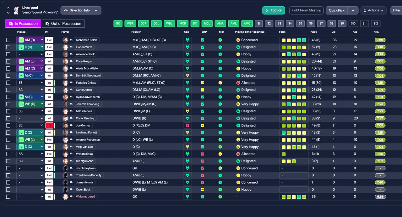Image resolution: width=402 pixels, height=217 pixels.
Task: Open Alexander Isak's empty picked dropdown
Action: click(30, 54)
